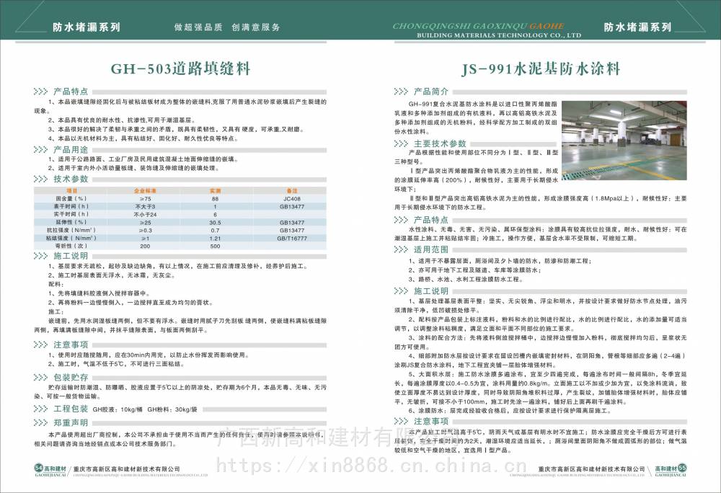Click the "固含量 (%)" row label
This screenshot has width=721, height=493.
click(71, 199)
